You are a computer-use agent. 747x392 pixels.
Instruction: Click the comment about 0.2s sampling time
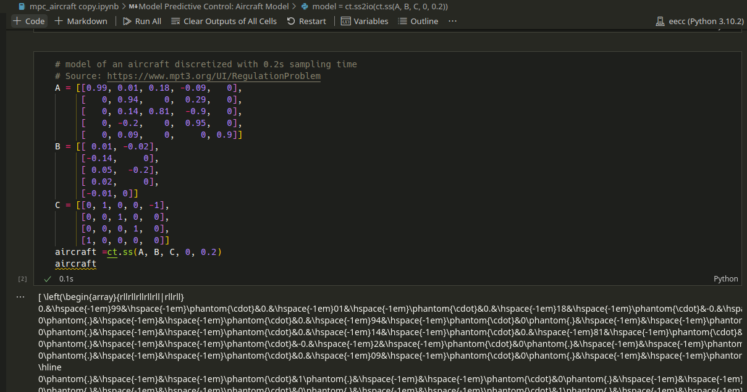click(x=206, y=64)
